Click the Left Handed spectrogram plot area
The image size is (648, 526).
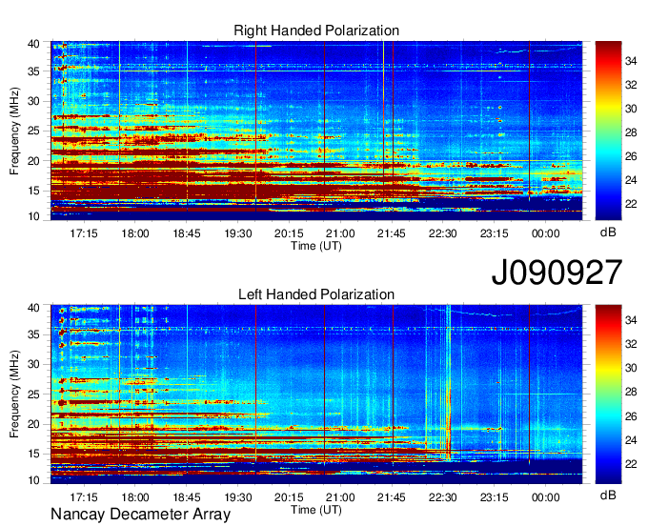coord(316,394)
